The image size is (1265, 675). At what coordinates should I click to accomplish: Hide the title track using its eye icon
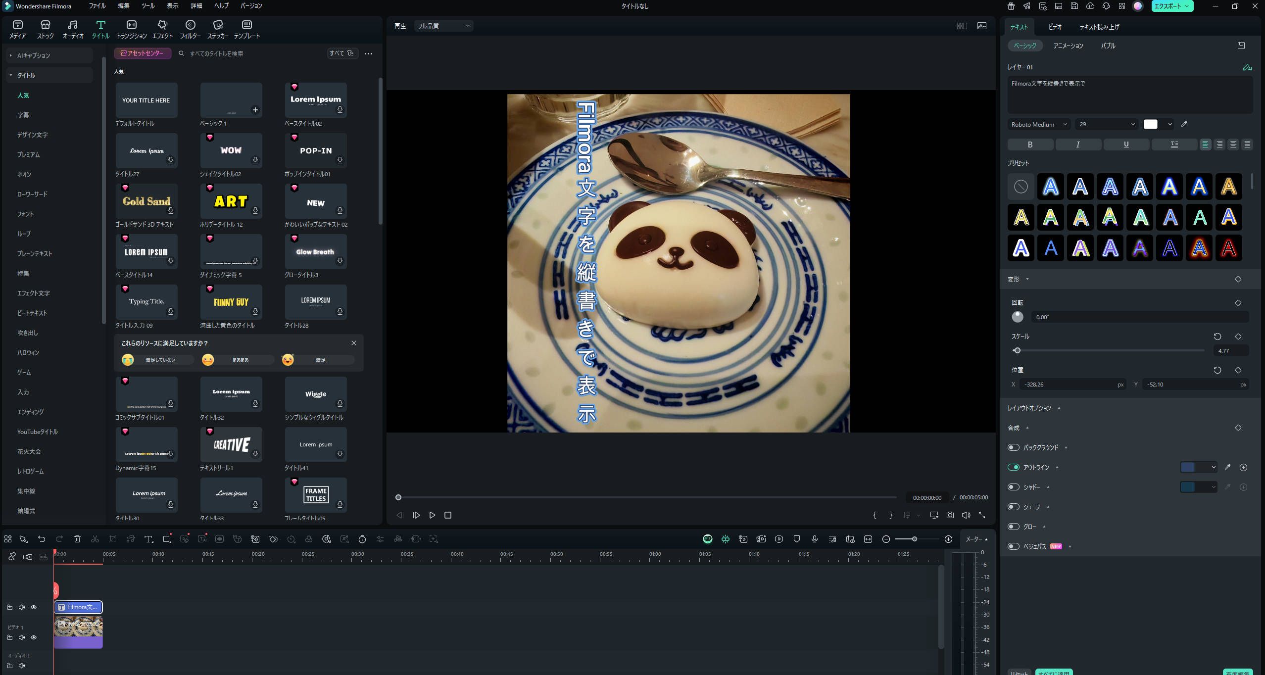pyautogui.click(x=34, y=607)
